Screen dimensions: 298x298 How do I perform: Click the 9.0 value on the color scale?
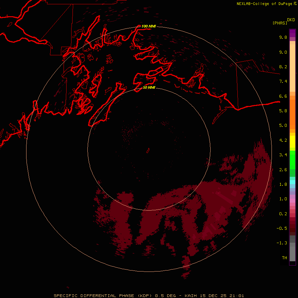pyautogui.click(x=283, y=52)
